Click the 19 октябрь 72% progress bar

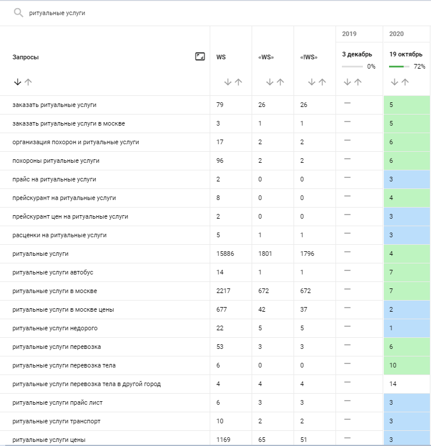tap(398, 66)
